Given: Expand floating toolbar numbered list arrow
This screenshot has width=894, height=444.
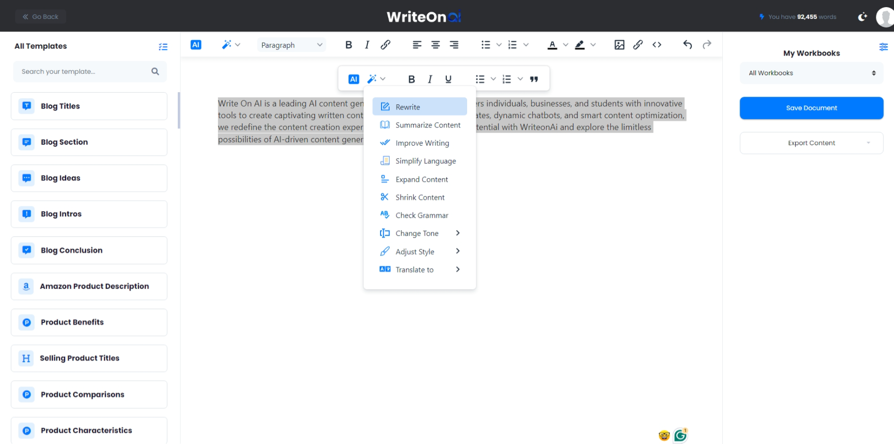Looking at the screenshot, I should tap(520, 79).
